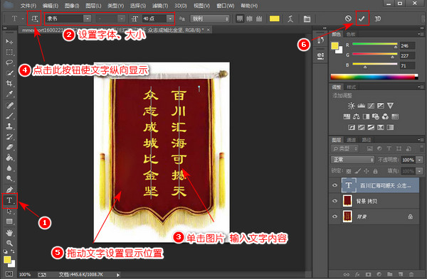Select the Hand tool
Screen dimensions: 427x279
(9, 233)
